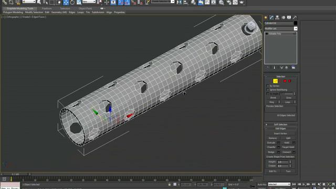Image resolution: width=336 pixels, height=189 pixels.
Task: Open the Loops ribbon panel
Action: [80, 13]
